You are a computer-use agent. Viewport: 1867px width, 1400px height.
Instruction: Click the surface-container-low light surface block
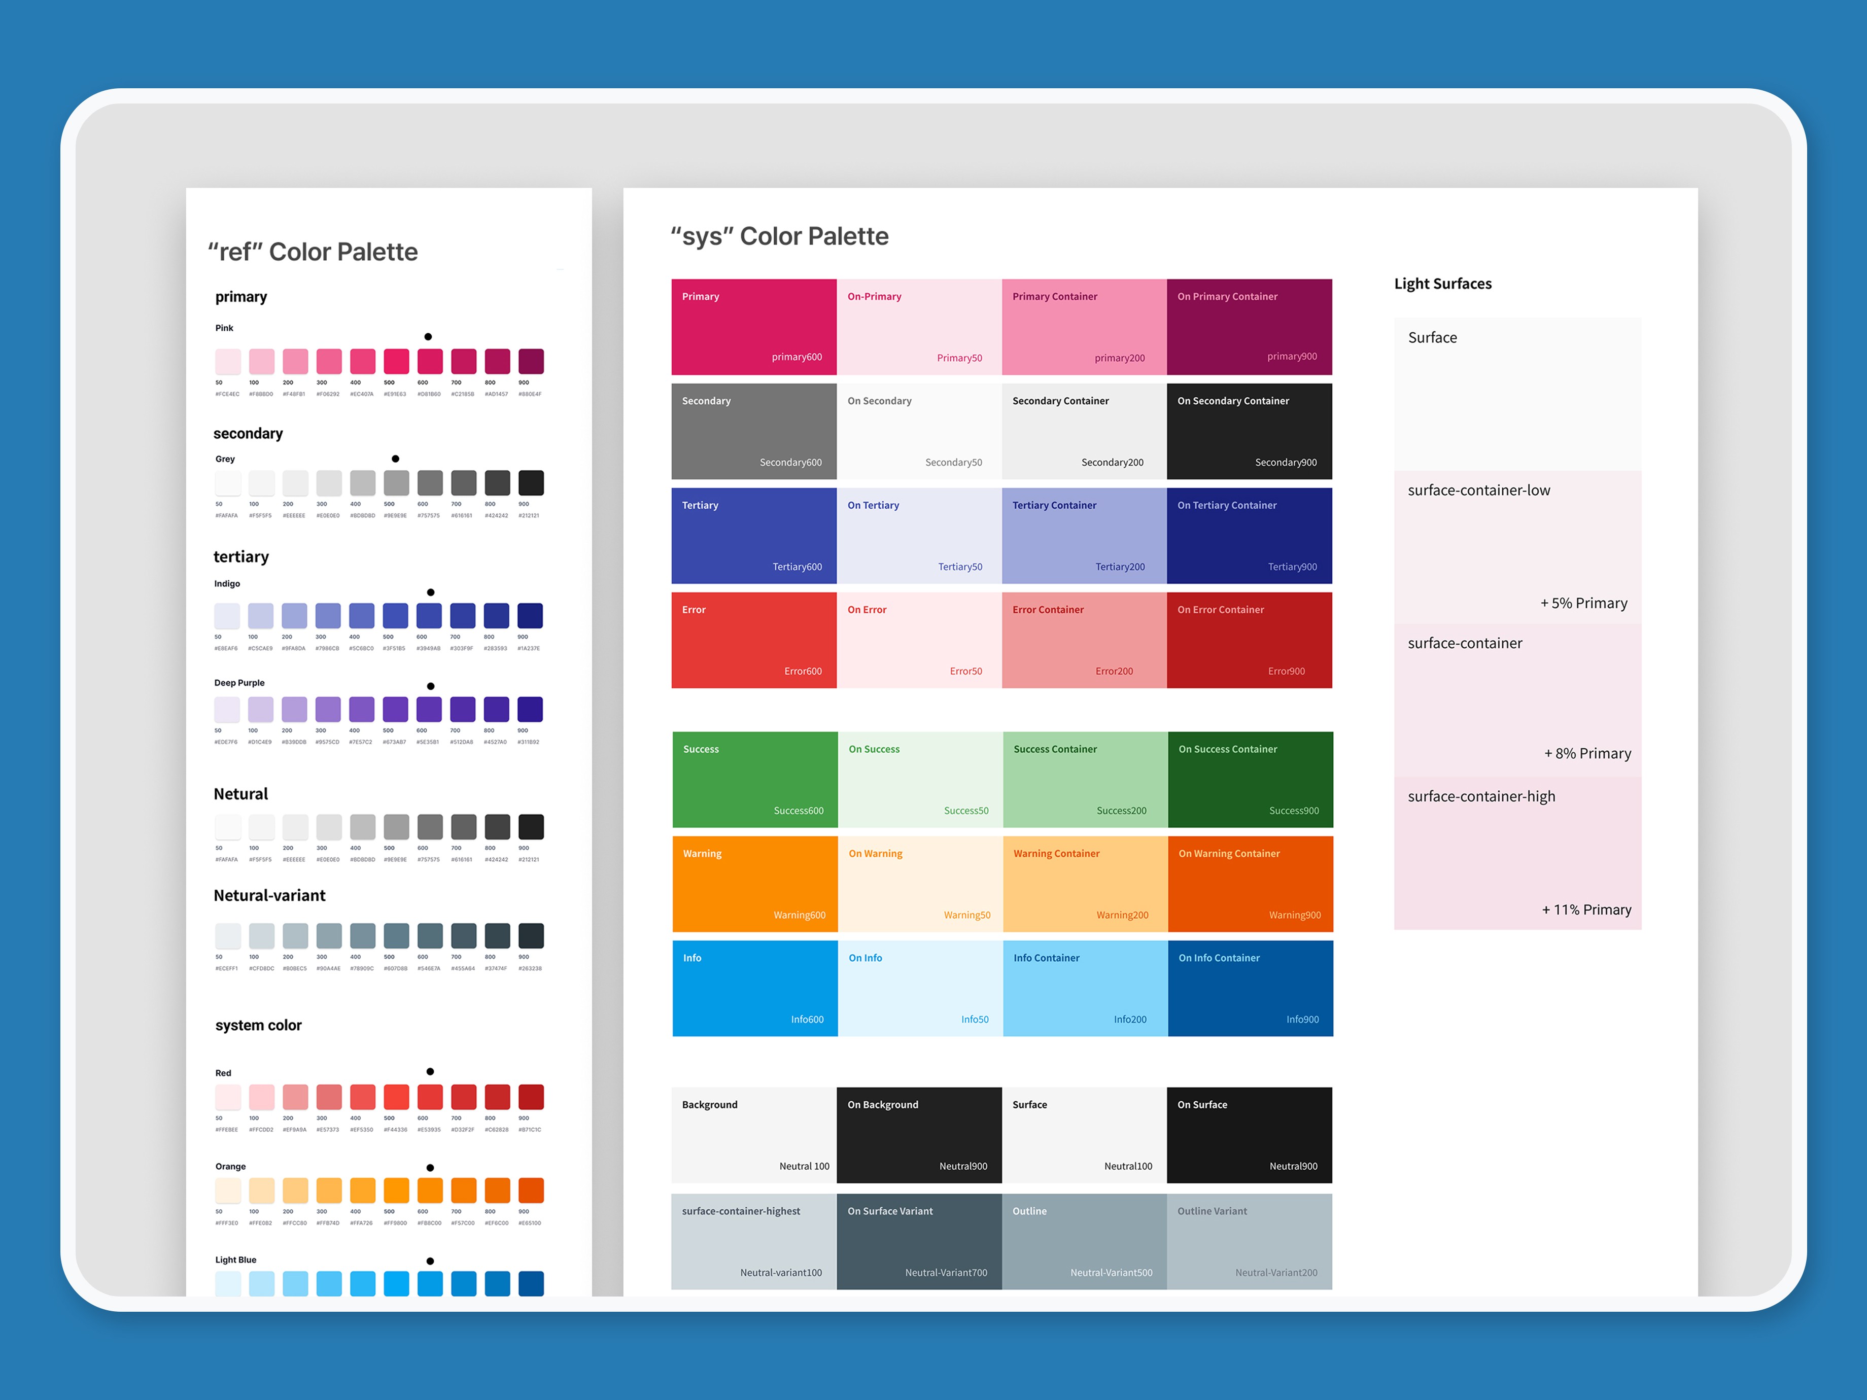click(x=1517, y=547)
